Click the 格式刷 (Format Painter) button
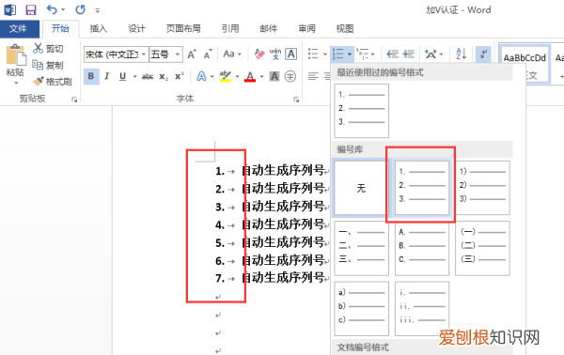564x355 pixels. (53, 82)
